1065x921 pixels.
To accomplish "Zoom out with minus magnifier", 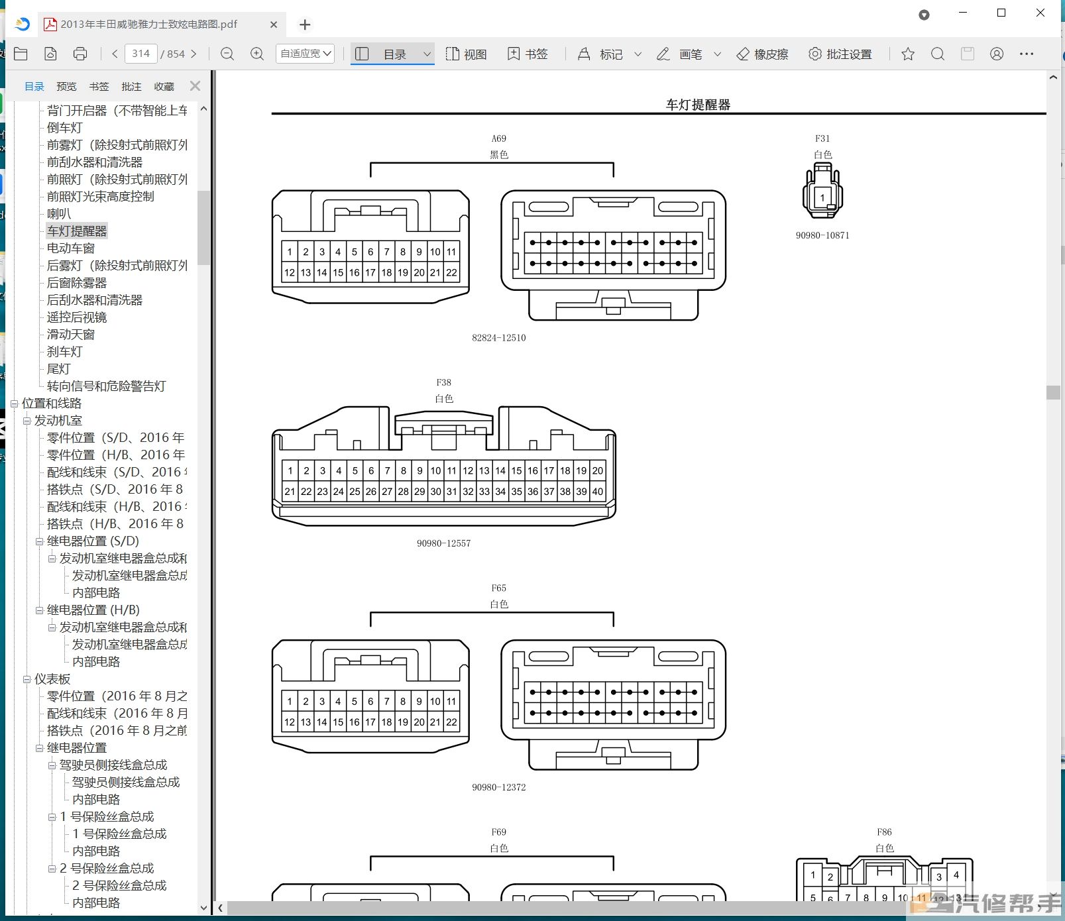I will (227, 54).
